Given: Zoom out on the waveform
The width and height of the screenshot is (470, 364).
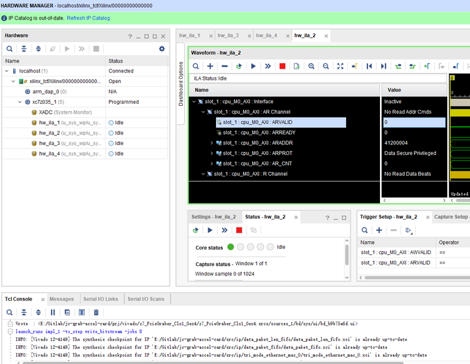Looking at the screenshot, I should (326, 66).
